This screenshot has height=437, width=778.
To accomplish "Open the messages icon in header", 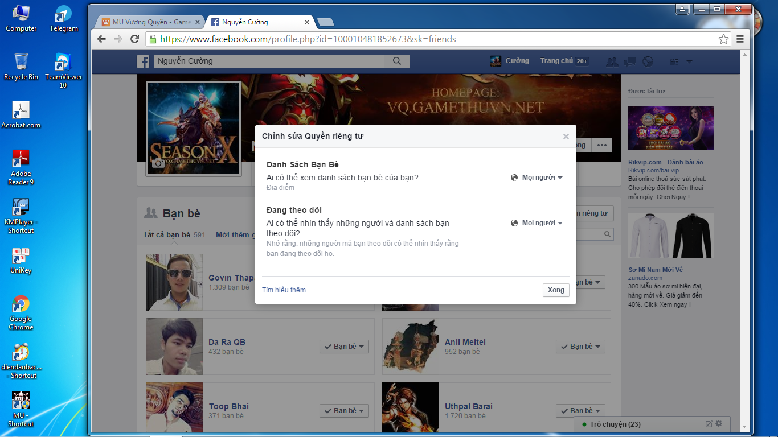I will pos(630,61).
